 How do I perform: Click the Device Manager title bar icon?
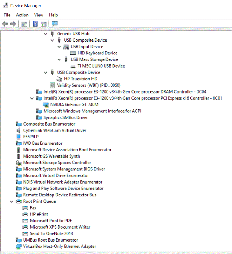click(6, 6)
